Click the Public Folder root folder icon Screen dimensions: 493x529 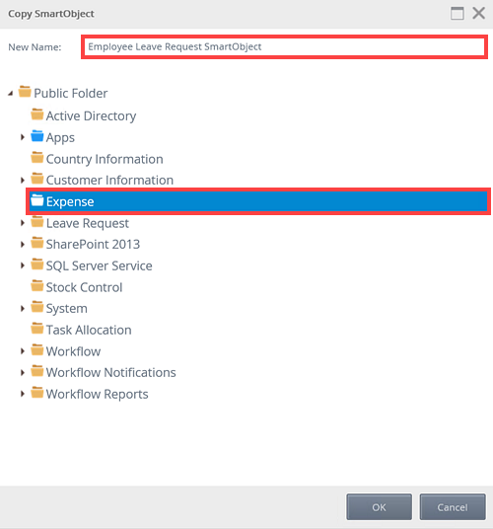click(25, 92)
